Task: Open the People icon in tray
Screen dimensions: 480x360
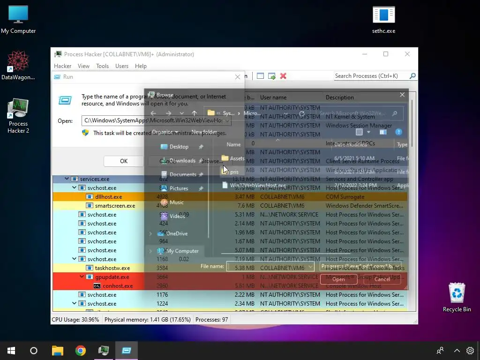Action: 440,351
